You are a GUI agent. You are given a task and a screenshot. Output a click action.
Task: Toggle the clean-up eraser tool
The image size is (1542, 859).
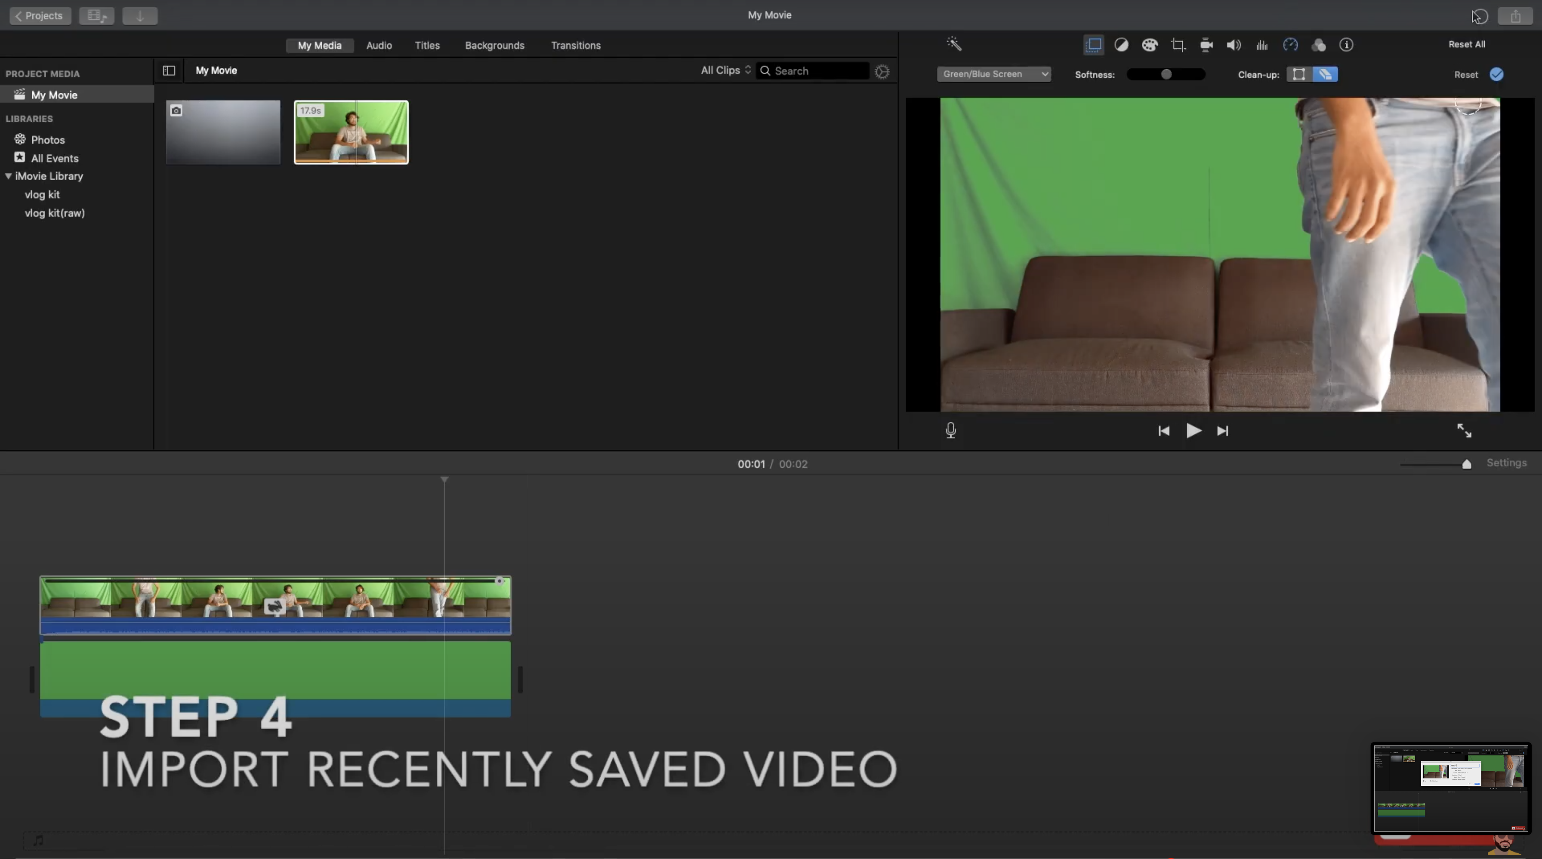coord(1325,74)
